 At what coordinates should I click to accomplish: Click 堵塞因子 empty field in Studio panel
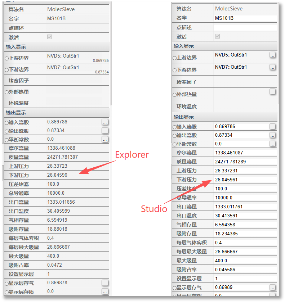[x=245, y=82]
